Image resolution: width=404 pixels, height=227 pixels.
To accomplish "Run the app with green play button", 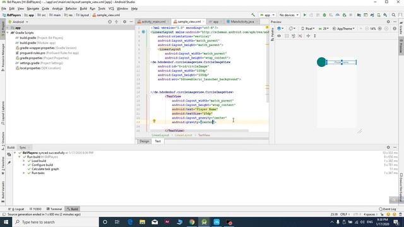I will [305, 15].
